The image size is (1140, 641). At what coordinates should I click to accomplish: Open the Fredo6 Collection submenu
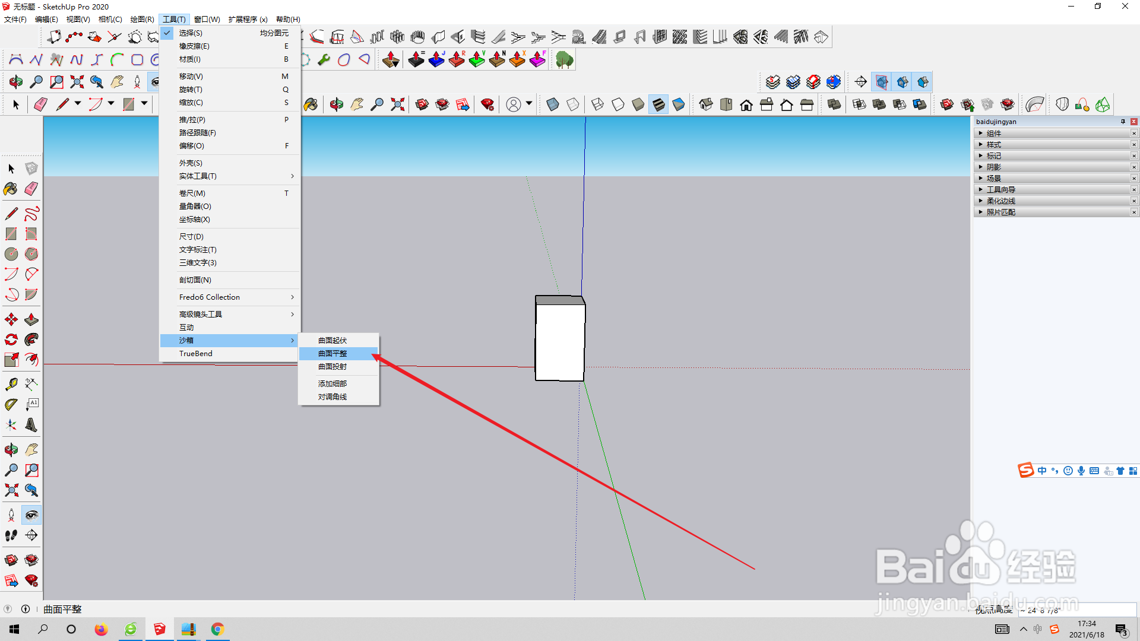point(229,297)
